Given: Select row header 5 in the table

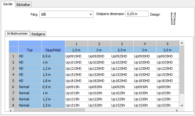Looking at the screenshot, I should coord(14,81).
